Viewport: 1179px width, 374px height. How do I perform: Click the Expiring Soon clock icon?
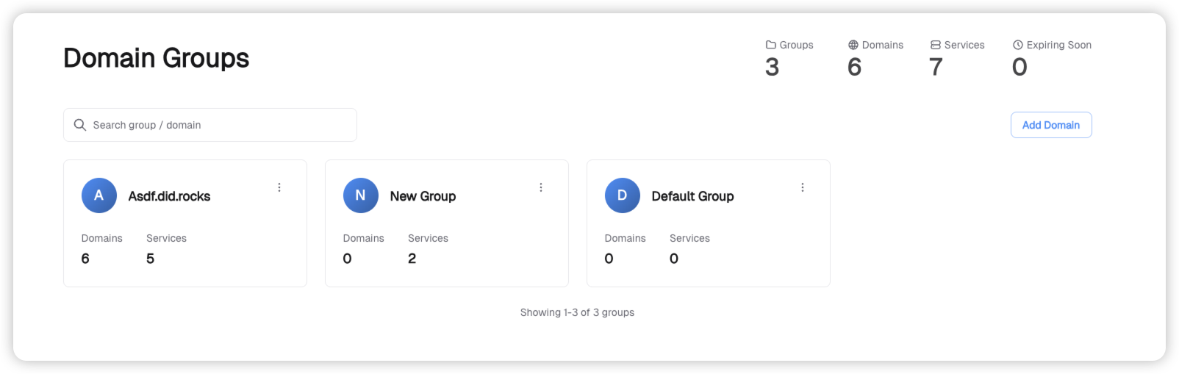[x=1018, y=45]
